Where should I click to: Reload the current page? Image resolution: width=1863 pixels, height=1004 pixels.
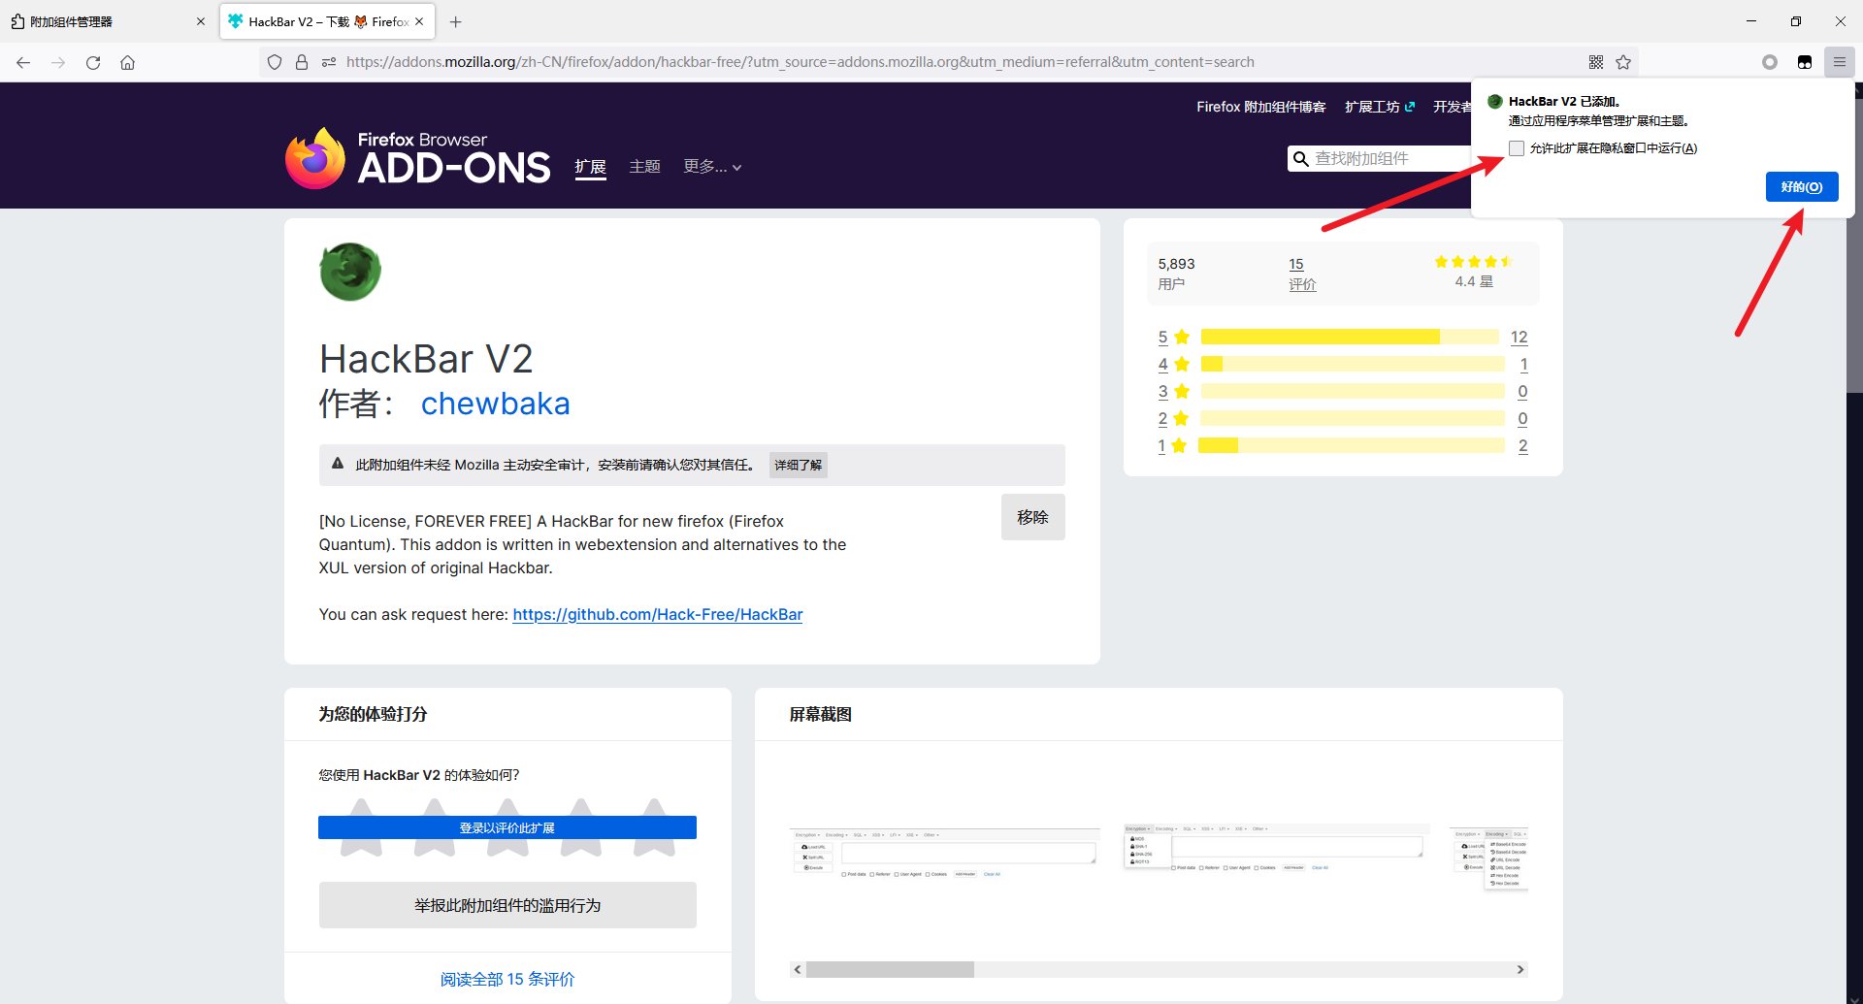tap(93, 62)
